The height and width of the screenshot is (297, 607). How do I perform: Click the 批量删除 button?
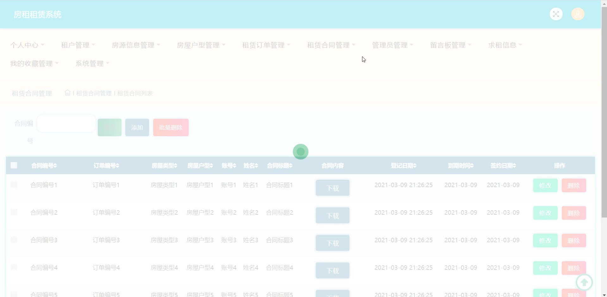pos(171,127)
